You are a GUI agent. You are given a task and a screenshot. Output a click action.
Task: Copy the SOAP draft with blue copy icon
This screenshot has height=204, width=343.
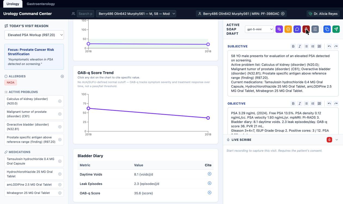coord(327,29)
